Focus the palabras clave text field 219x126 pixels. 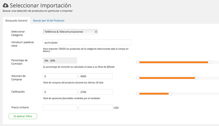tap(87, 43)
